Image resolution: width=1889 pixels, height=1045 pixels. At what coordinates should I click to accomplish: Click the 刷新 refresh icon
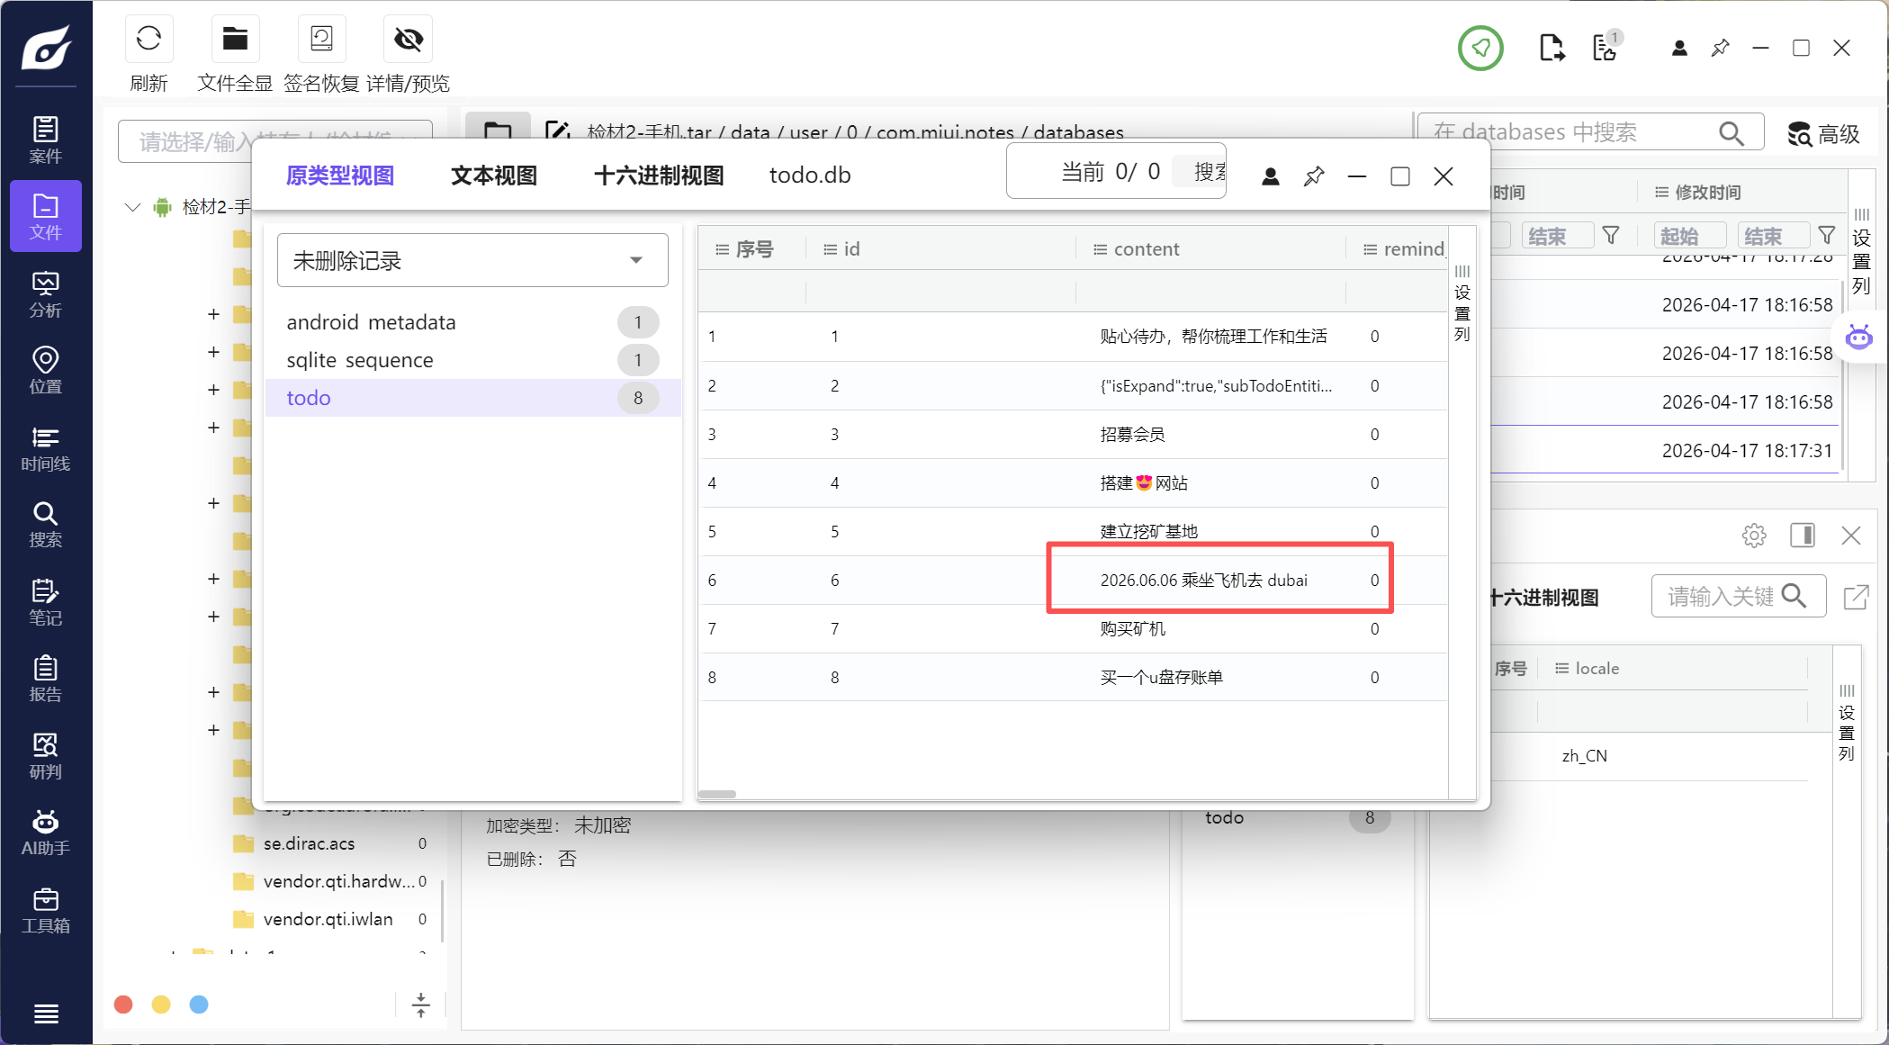point(148,40)
